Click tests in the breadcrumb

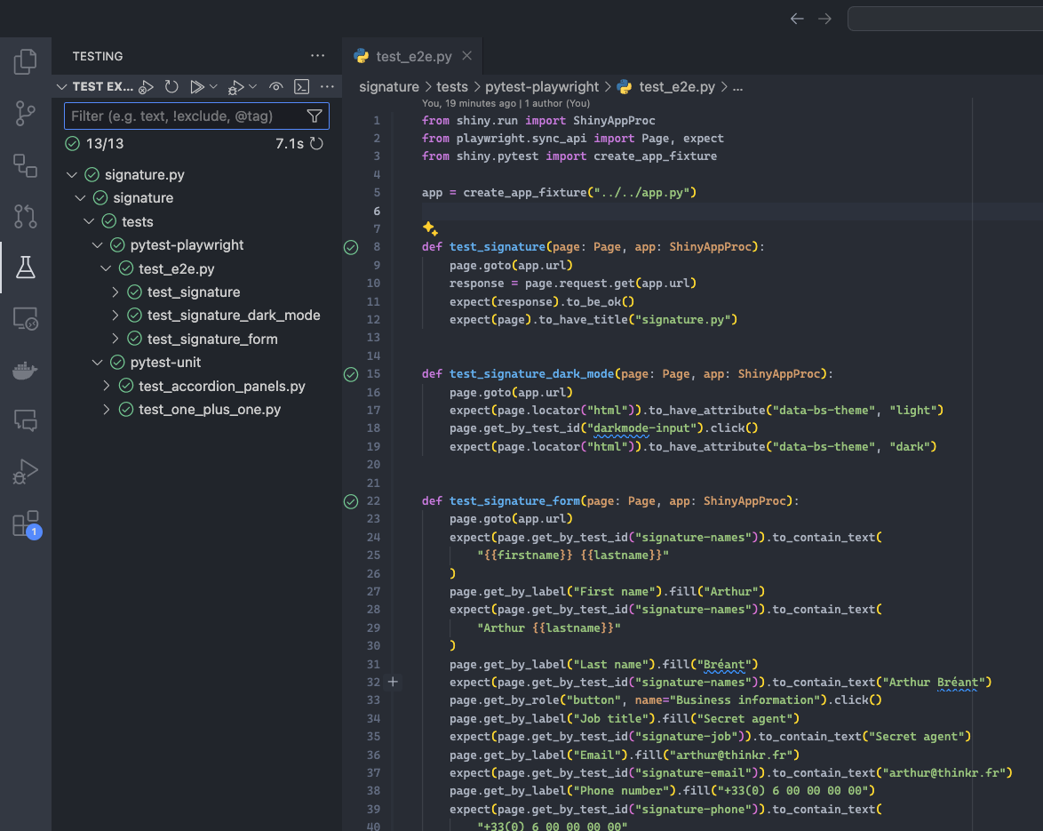pos(452,86)
